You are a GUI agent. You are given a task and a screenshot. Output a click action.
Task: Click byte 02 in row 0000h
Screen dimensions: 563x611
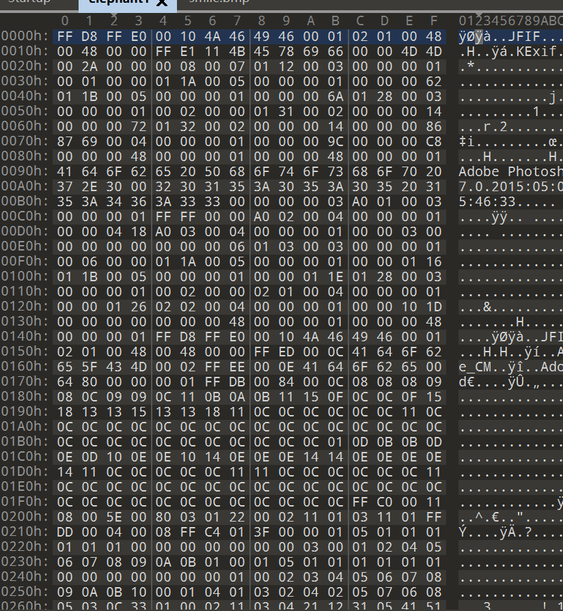359,37
